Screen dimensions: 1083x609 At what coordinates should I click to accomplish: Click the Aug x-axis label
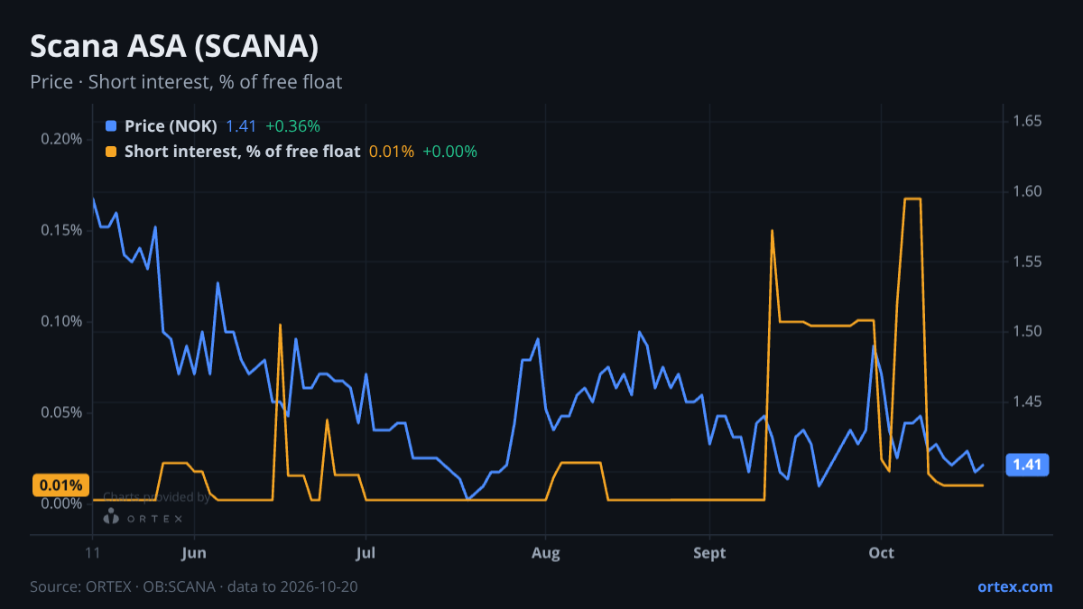545,553
